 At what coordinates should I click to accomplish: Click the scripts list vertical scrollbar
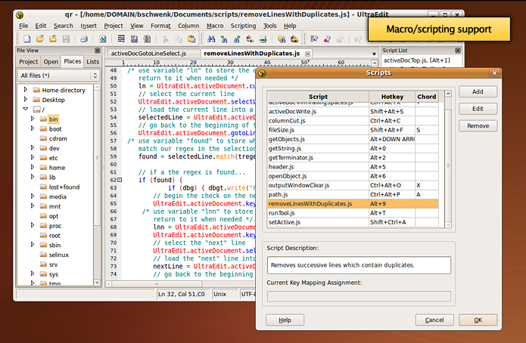coord(448,159)
